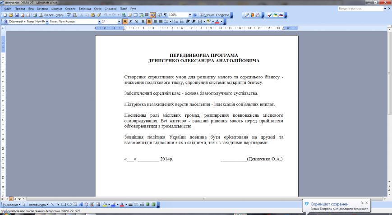Open the Правка menu
Viewport: 392px width, 215px height.
(20, 9)
